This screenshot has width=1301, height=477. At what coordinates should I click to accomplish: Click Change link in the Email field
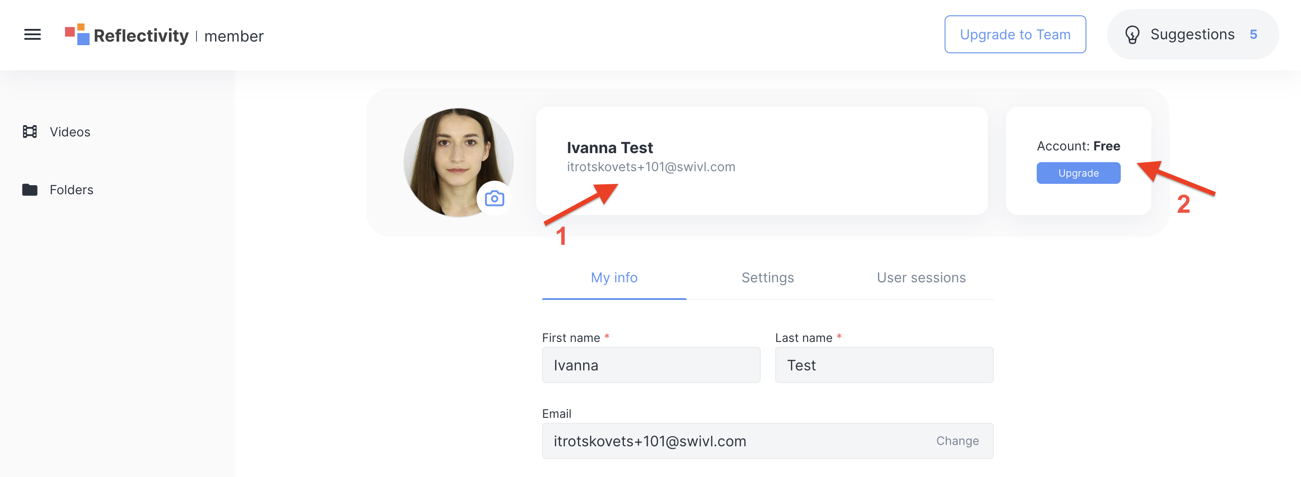(957, 441)
